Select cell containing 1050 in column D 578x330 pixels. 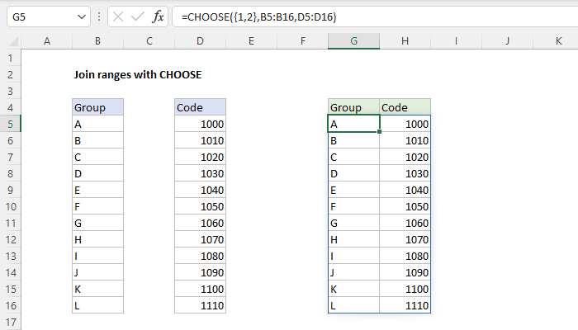[x=200, y=206]
